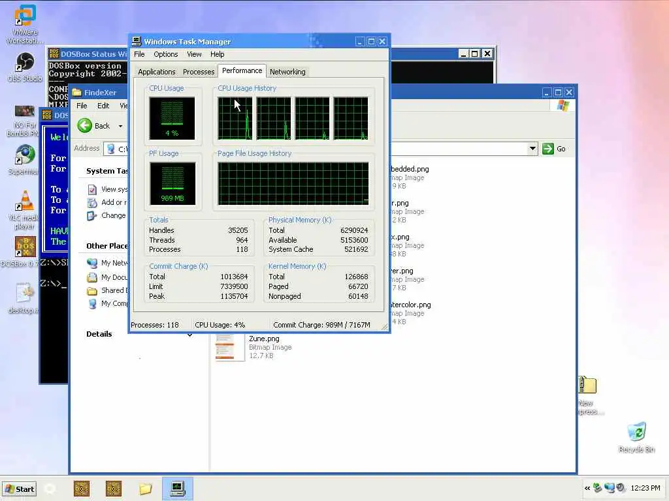Open the File menu in FindeXer window
669x501 pixels.
(82, 106)
